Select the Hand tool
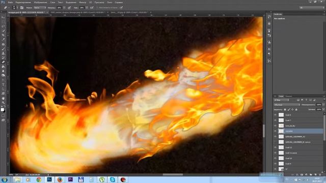 tap(3, 98)
